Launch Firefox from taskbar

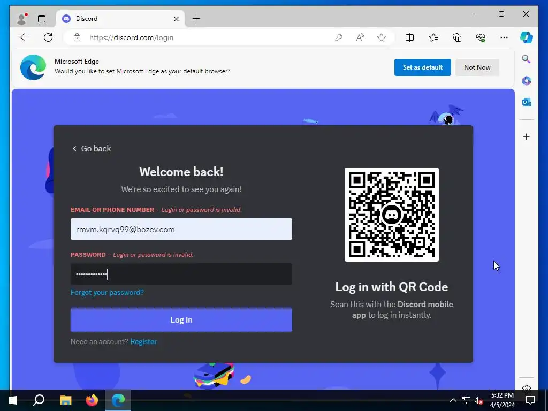[92, 400]
